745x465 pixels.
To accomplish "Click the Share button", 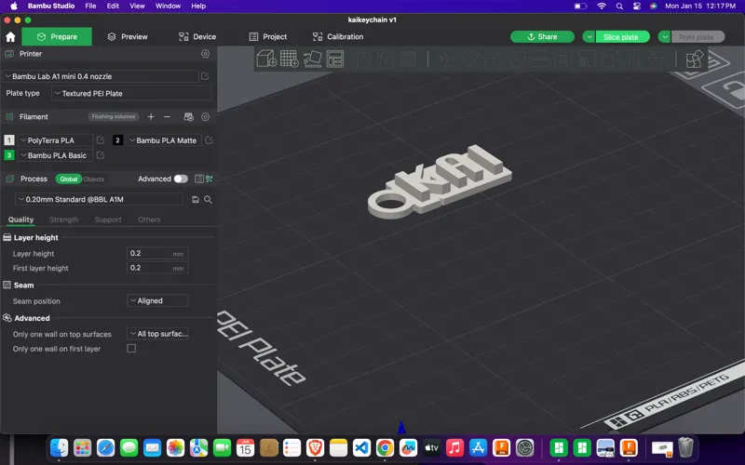I will click(542, 37).
